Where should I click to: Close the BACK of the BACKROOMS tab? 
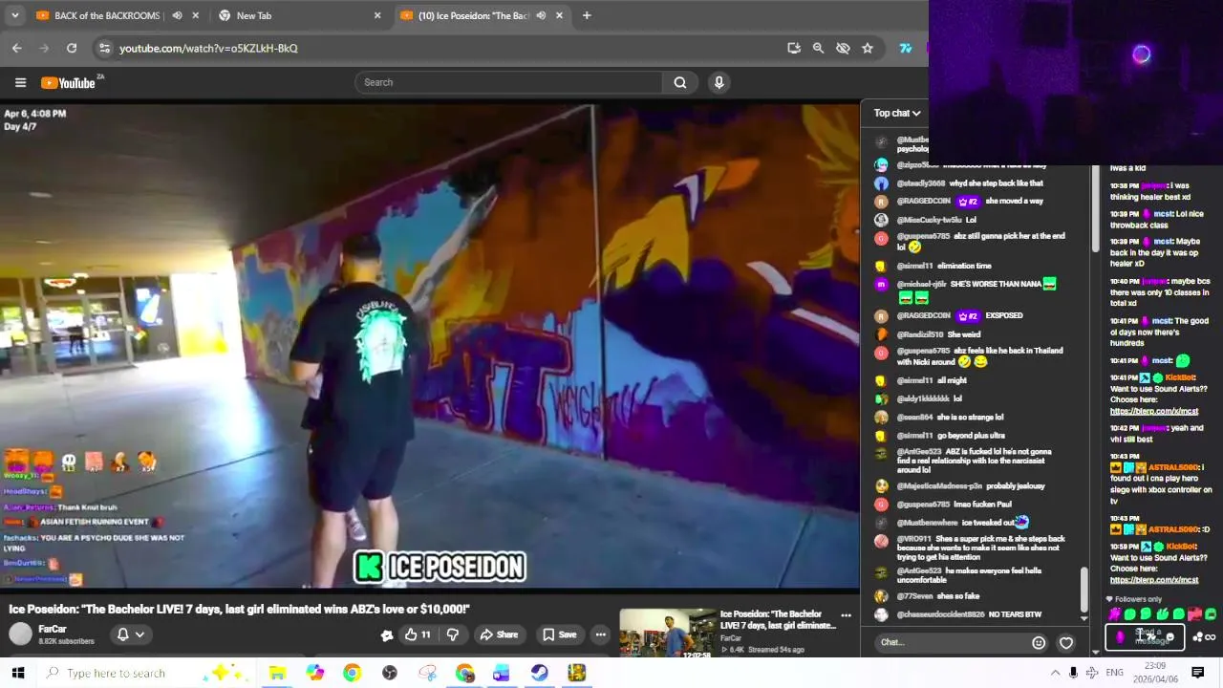(196, 15)
